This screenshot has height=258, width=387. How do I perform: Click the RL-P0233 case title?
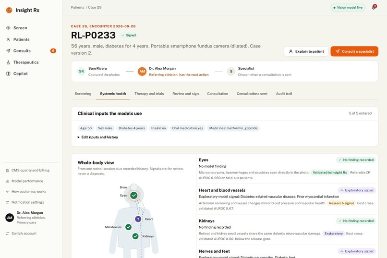93,35
